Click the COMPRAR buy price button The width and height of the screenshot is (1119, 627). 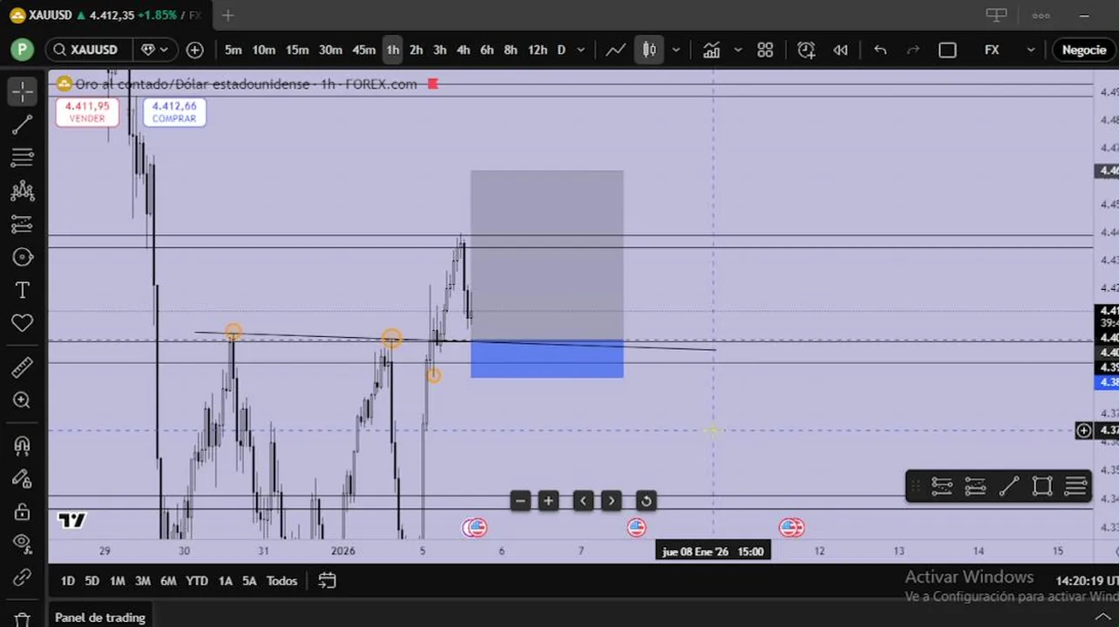click(174, 111)
